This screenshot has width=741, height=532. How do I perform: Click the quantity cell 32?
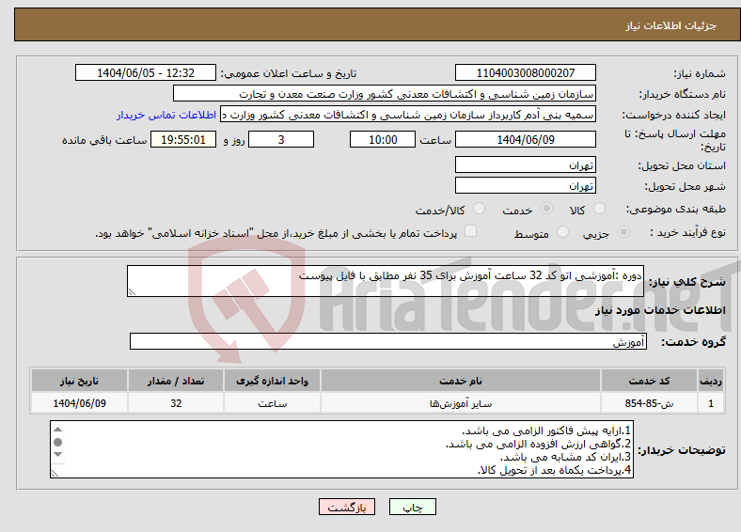coord(176,403)
